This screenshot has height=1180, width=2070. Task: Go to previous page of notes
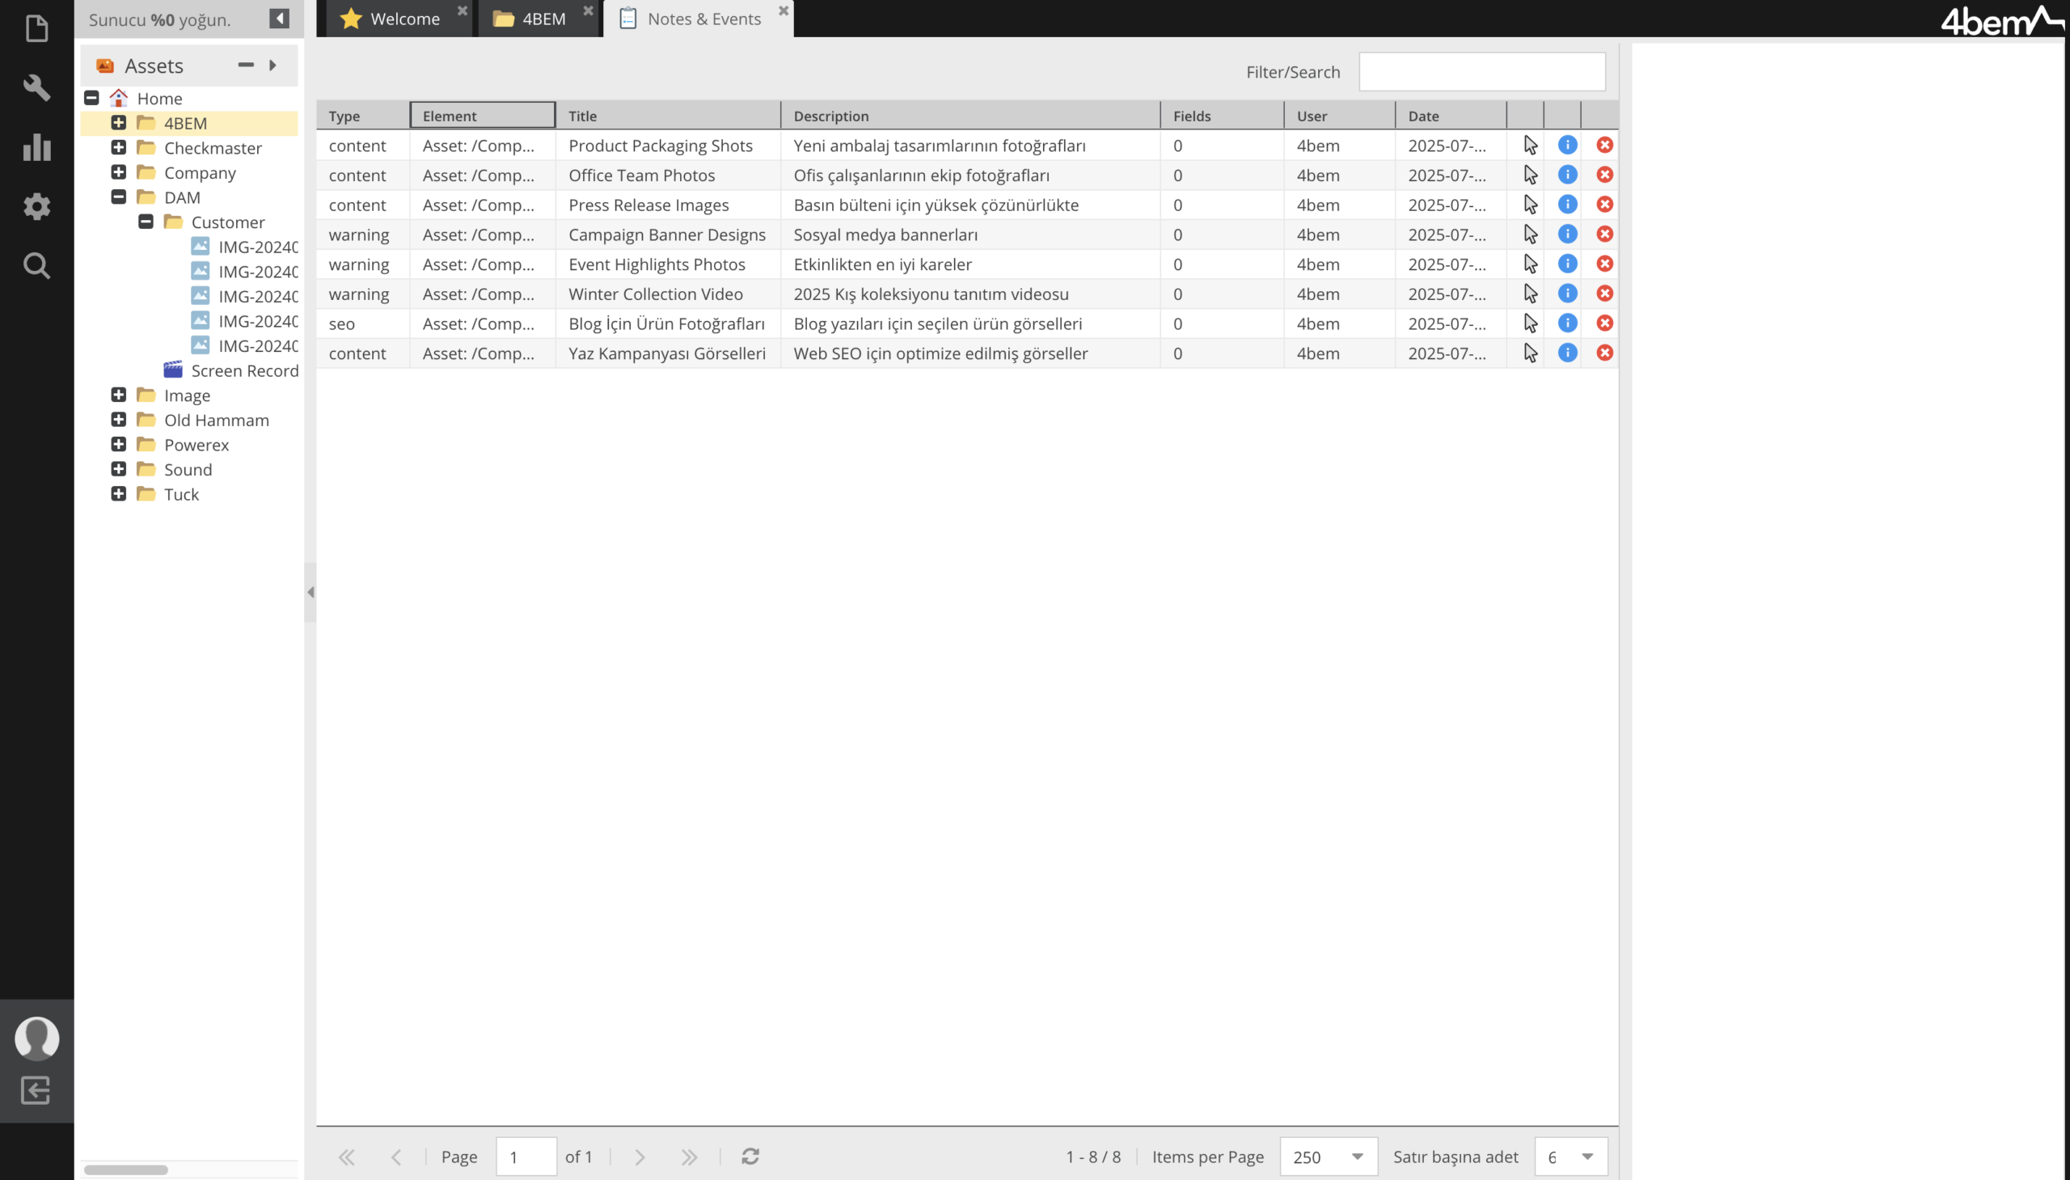coord(395,1157)
